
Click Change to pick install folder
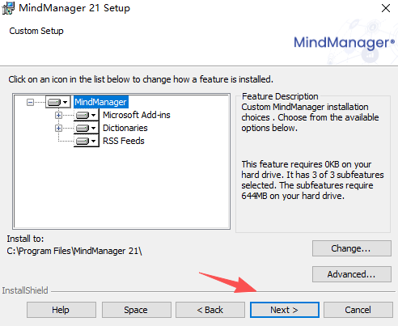pyautogui.click(x=352, y=248)
